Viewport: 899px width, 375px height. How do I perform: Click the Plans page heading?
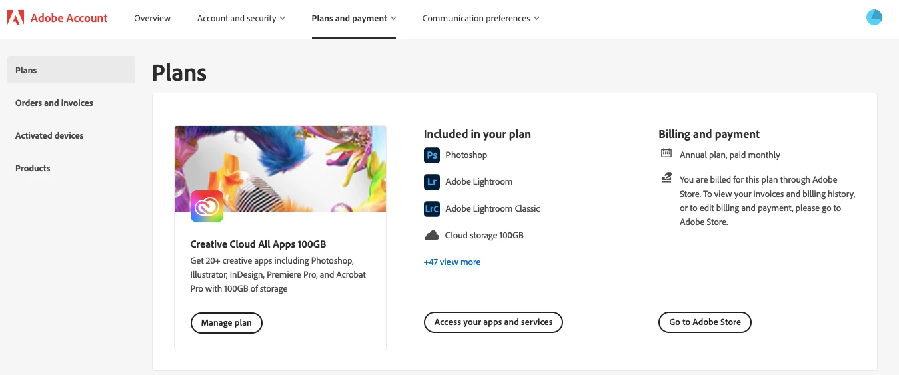(179, 72)
